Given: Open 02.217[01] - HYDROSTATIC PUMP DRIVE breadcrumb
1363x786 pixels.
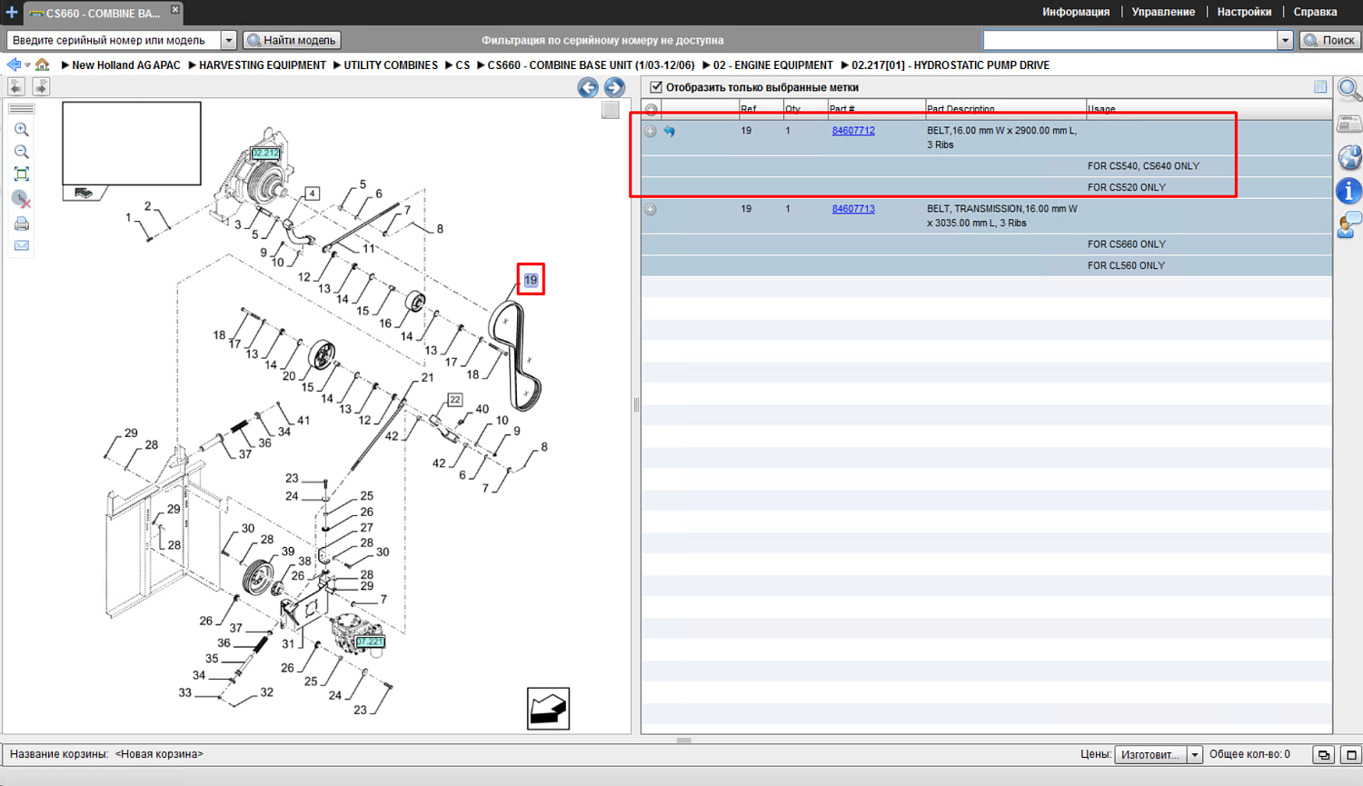Looking at the screenshot, I should coord(950,65).
